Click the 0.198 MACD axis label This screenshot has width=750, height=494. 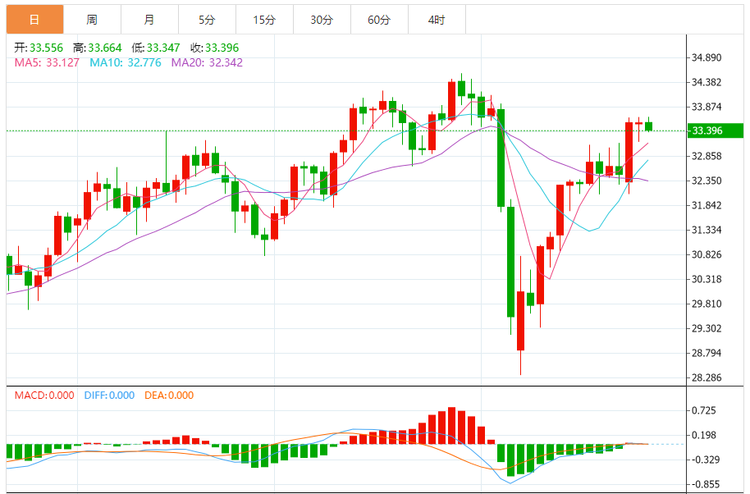704,435
